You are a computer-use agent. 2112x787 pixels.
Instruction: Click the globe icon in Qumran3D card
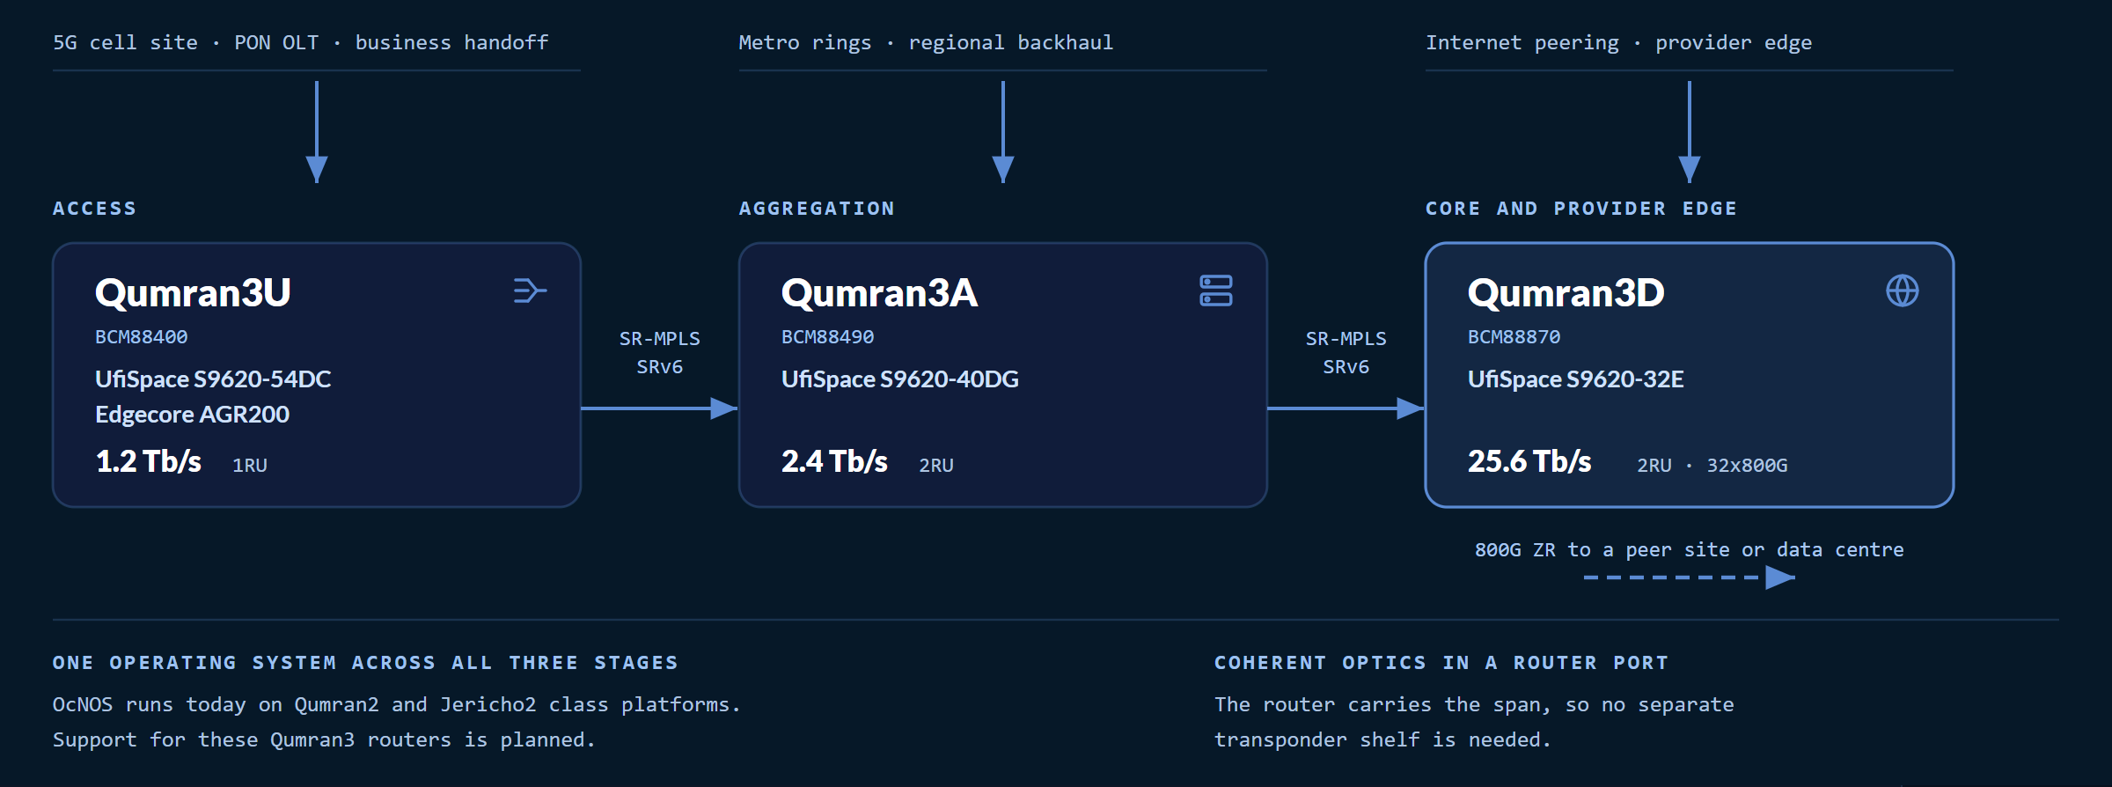point(1903,291)
